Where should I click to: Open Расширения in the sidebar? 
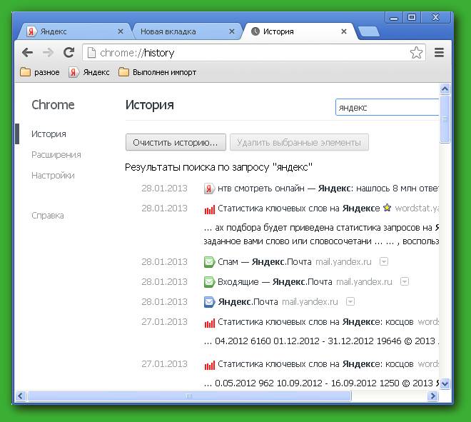coord(56,155)
